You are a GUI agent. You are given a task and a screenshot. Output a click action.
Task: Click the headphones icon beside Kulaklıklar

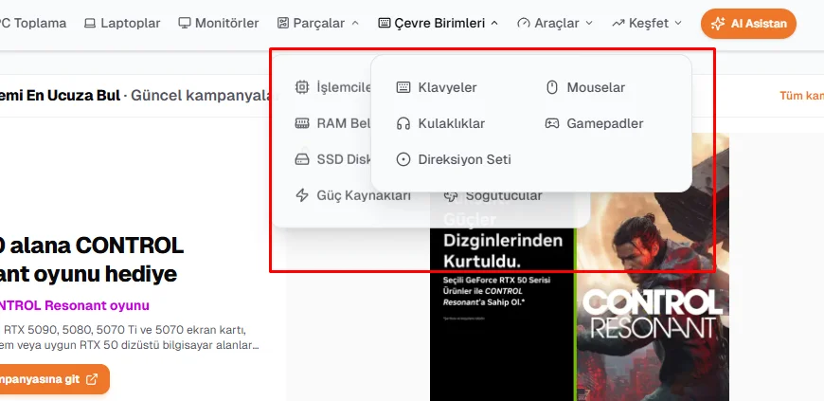(403, 123)
